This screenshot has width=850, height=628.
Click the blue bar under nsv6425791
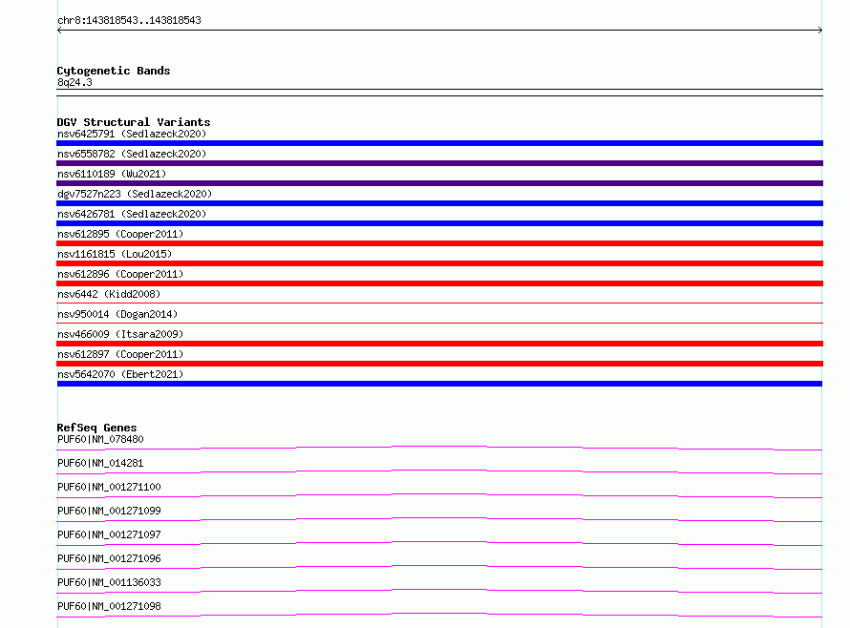pyautogui.click(x=439, y=143)
